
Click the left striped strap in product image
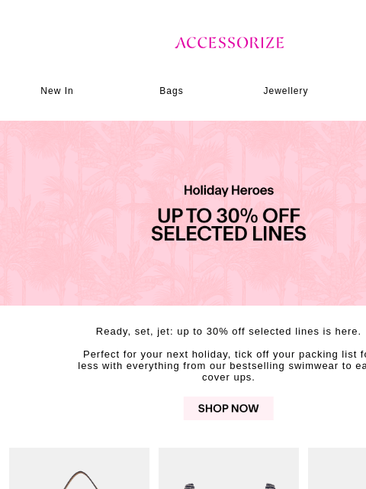(x=190, y=486)
